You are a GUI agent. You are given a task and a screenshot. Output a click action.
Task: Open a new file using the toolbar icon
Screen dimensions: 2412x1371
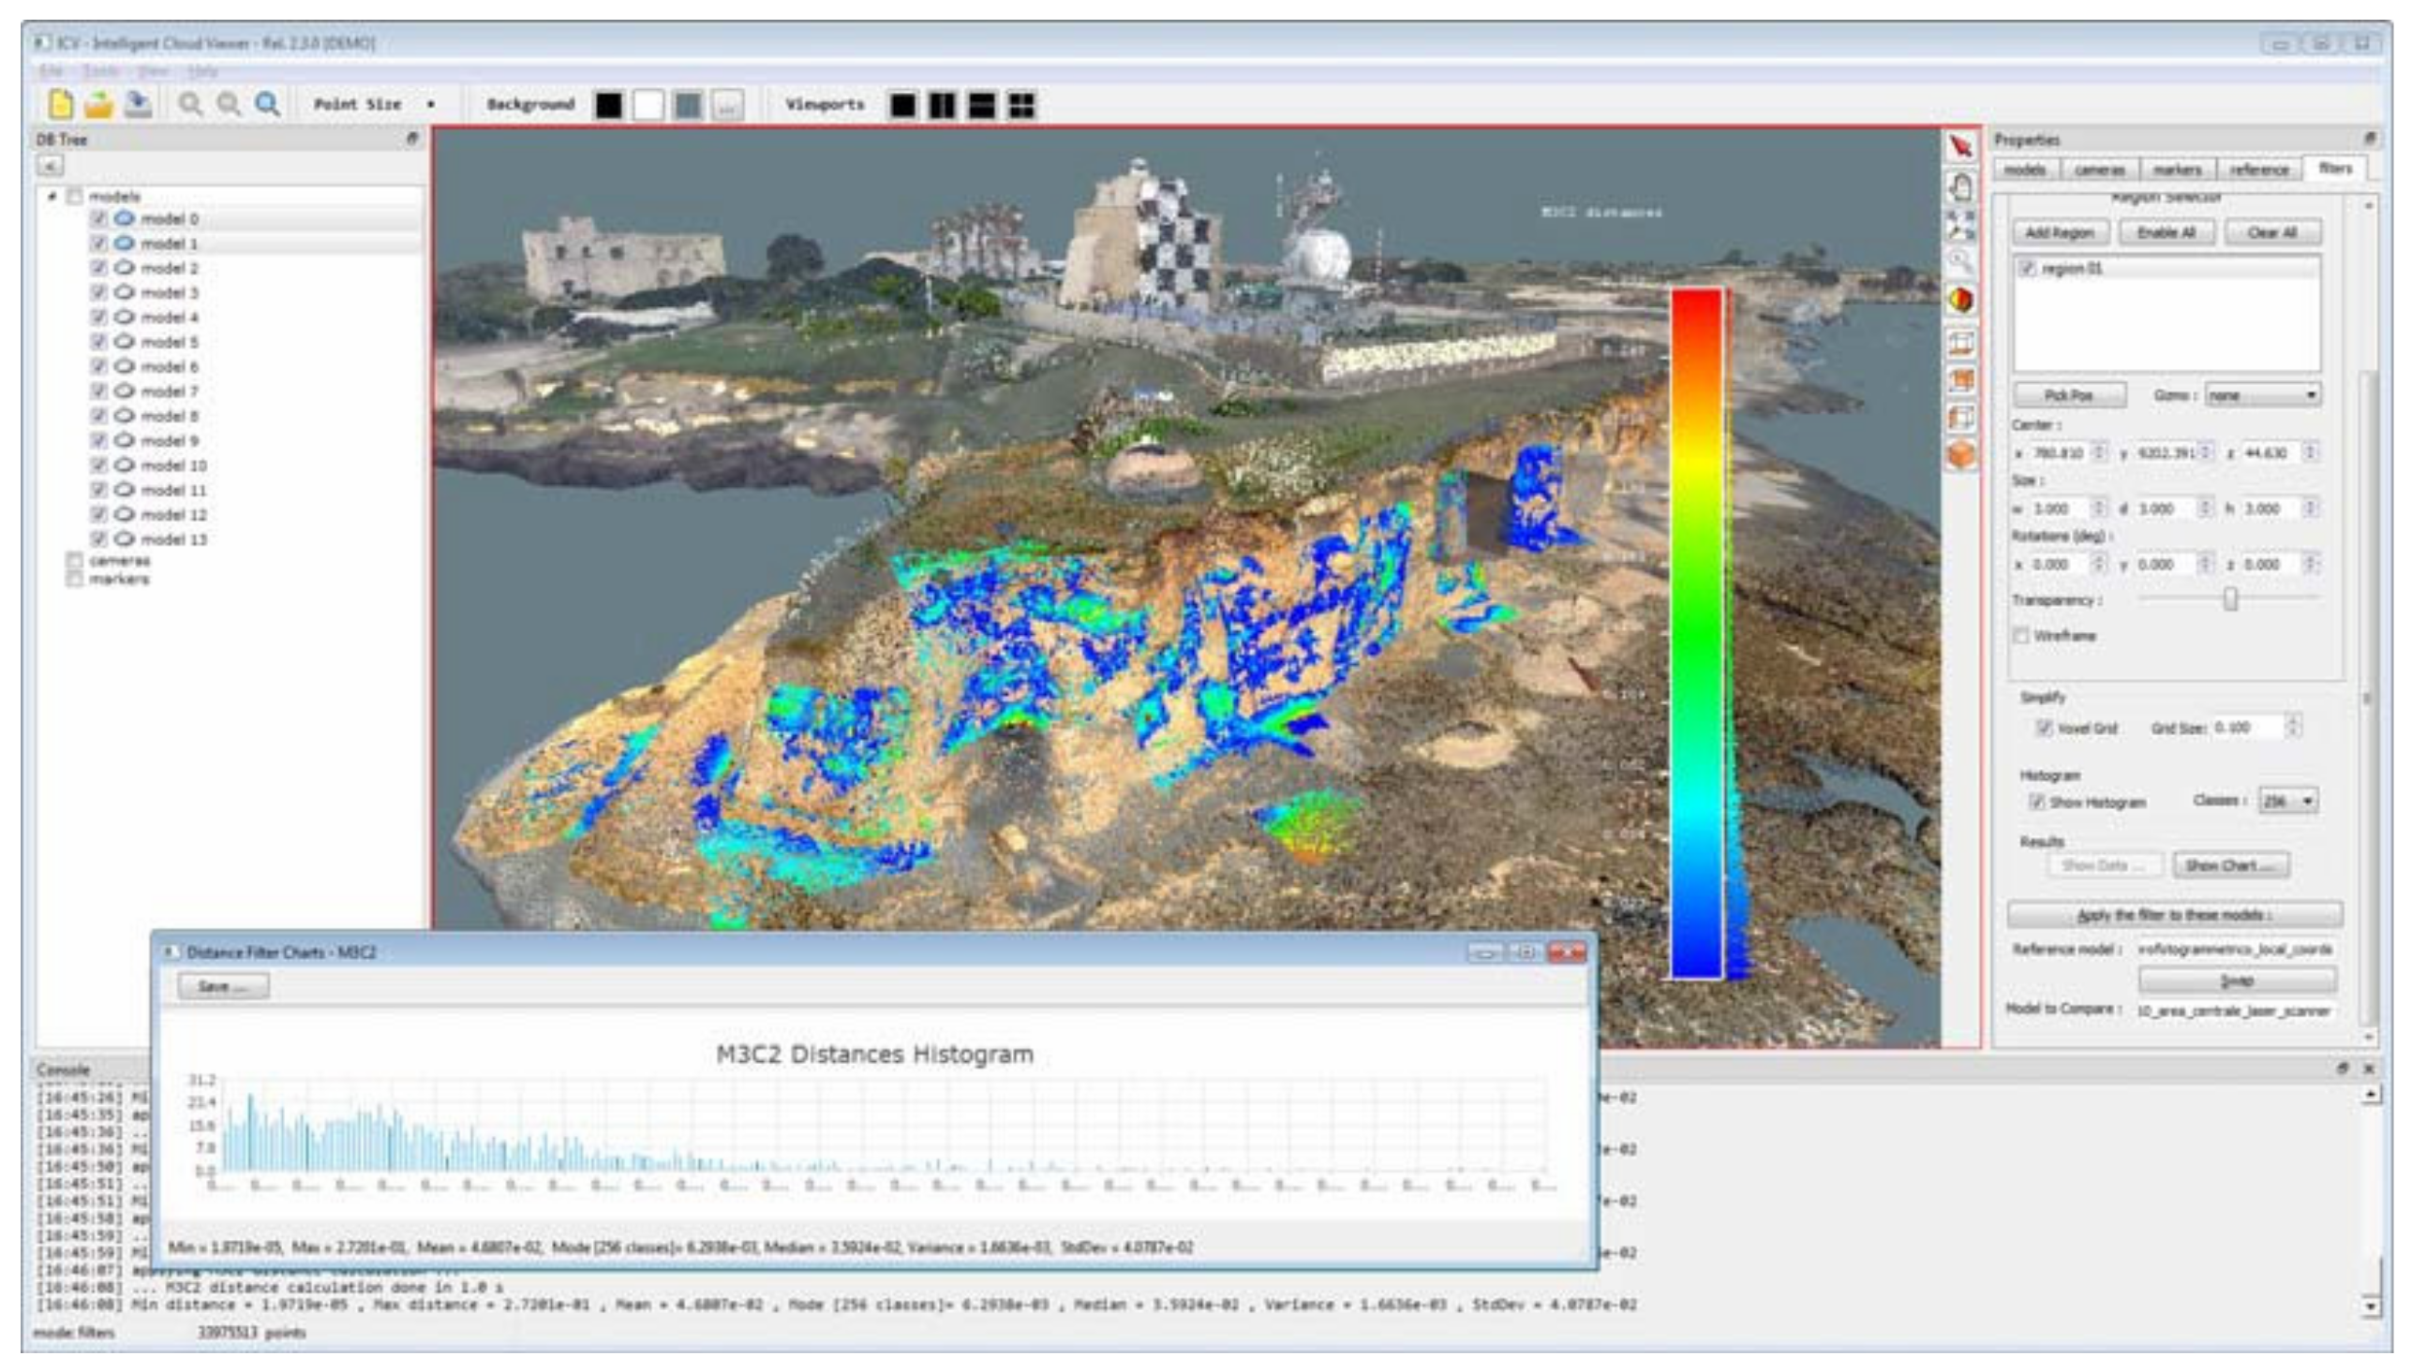58,104
